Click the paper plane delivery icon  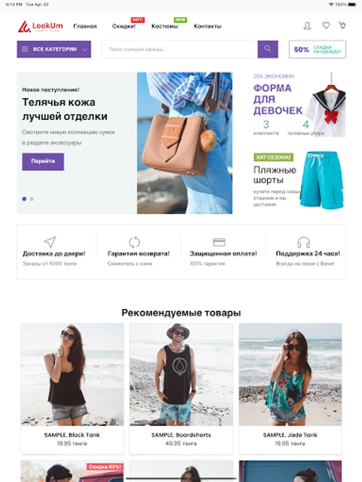coord(50,242)
